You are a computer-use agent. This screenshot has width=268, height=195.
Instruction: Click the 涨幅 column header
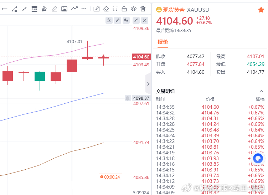tap(260, 99)
